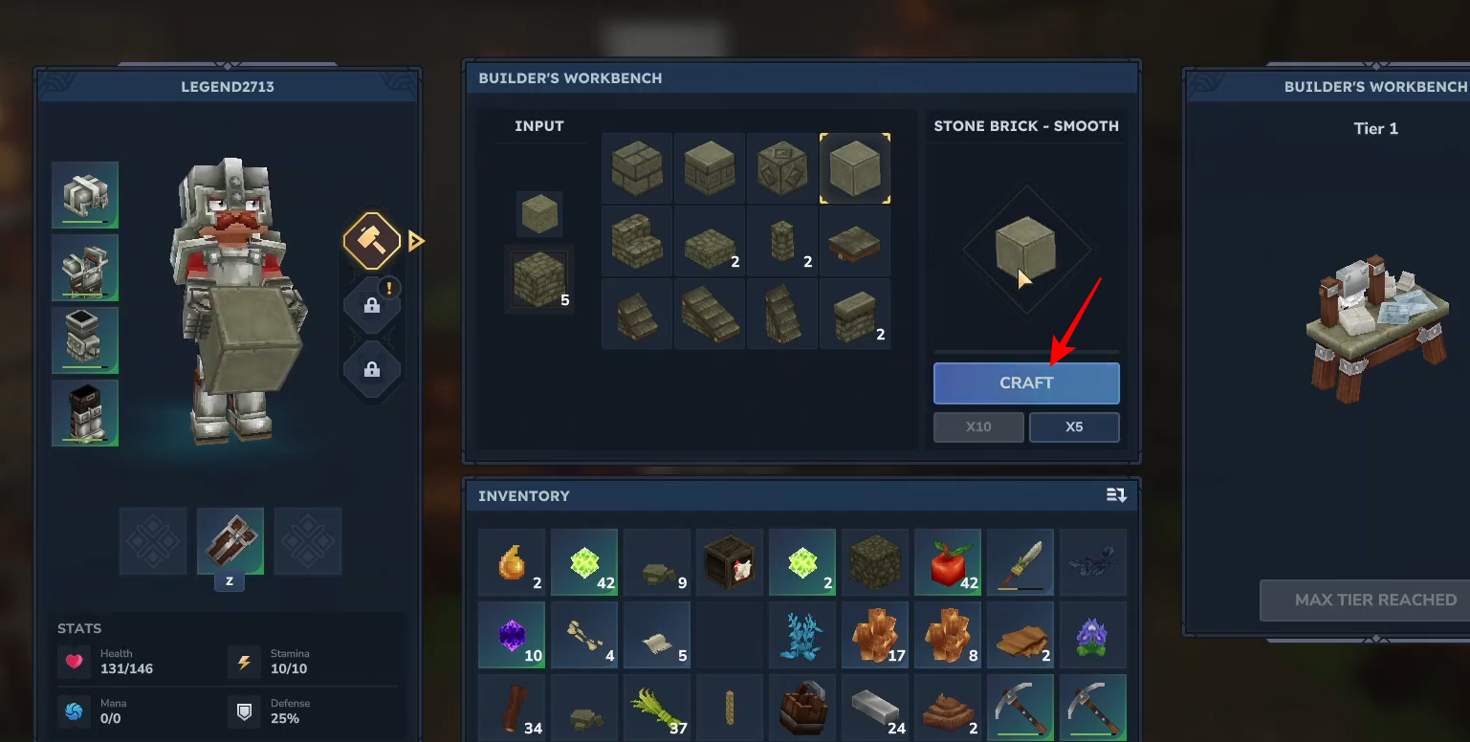Viewport: 1470px width, 742px height.
Task: Click the inventory sort icon
Action: (x=1116, y=495)
